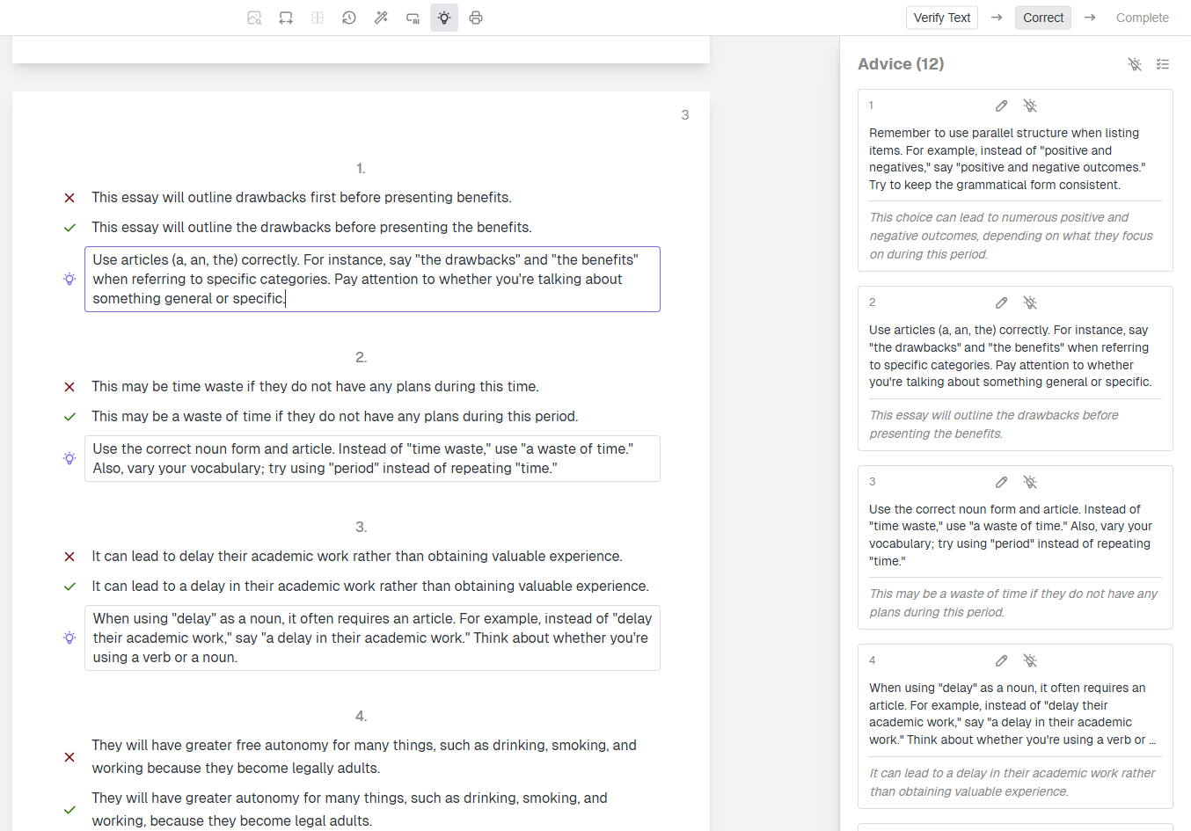The width and height of the screenshot is (1191, 831).
Task: Open the image search tool
Action: click(x=254, y=18)
